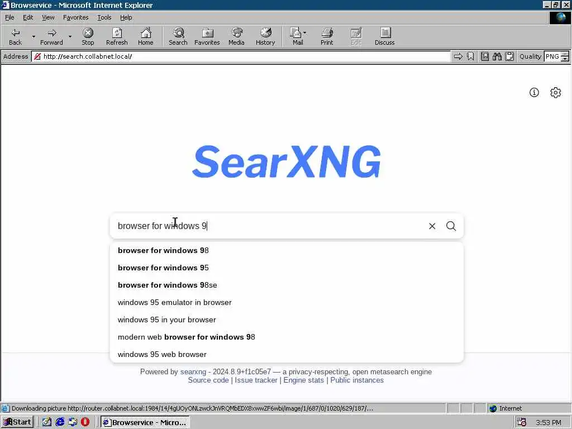Click inside the SearXNG search input field
The height and width of the screenshot is (429, 572).
coord(270,226)
